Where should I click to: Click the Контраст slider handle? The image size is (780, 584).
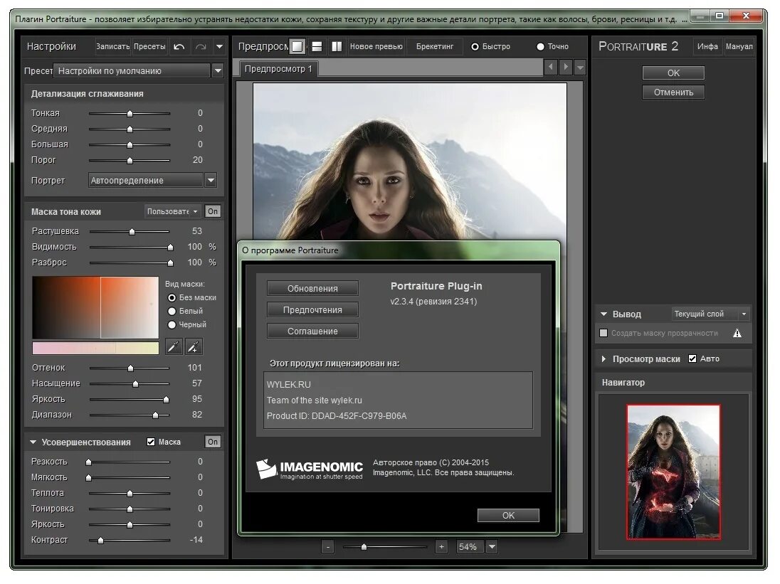(100, 541)
